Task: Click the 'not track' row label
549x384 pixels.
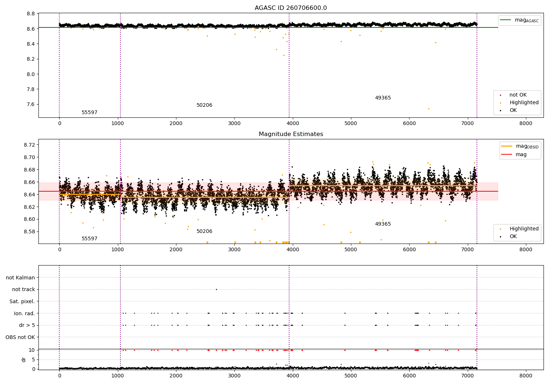Action: [23, 290]
